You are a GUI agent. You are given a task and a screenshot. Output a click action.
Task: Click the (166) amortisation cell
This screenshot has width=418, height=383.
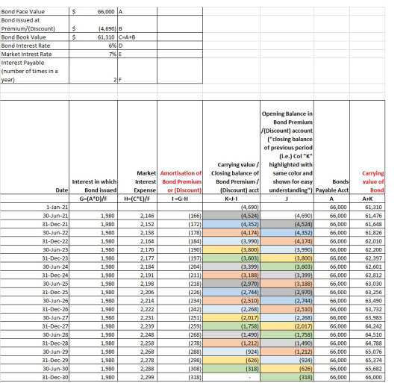tap(180, 216)
